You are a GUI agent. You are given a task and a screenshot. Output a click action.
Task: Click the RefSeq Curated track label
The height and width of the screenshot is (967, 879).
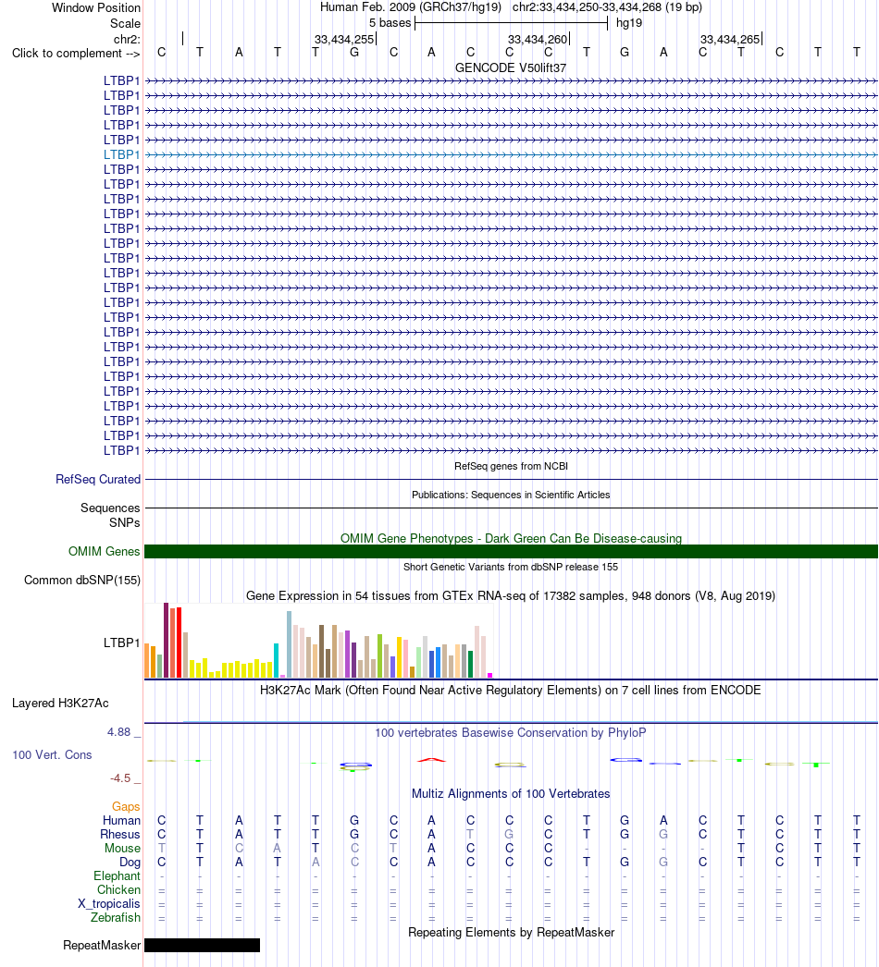tap(98, 479)
